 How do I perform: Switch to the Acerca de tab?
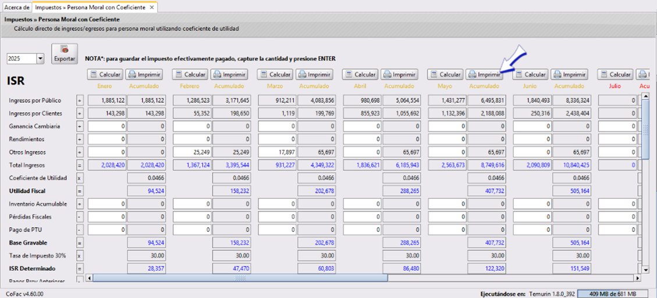pos(16,8)
